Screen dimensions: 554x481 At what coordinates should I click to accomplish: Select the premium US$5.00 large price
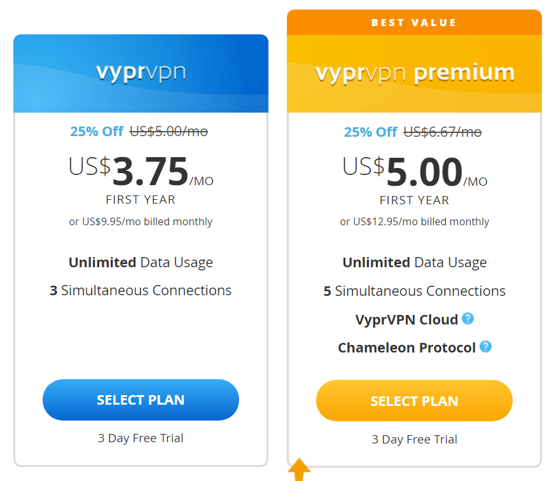[414, 172]
